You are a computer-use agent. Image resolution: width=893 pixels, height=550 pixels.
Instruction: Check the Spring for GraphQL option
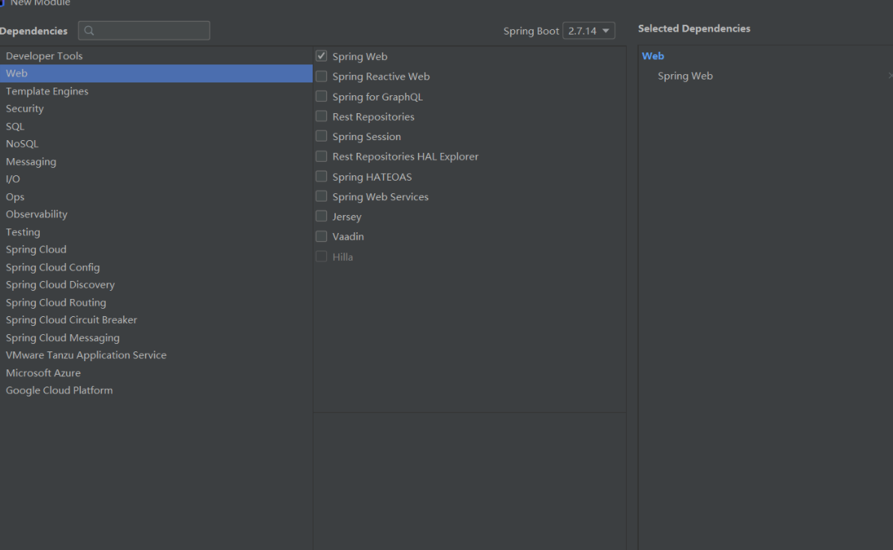[x=322, y=97]
